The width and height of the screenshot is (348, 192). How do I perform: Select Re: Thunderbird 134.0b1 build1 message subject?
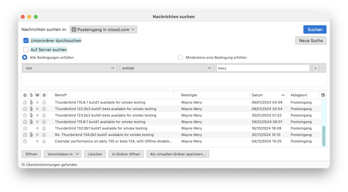(x=104, y=135)
